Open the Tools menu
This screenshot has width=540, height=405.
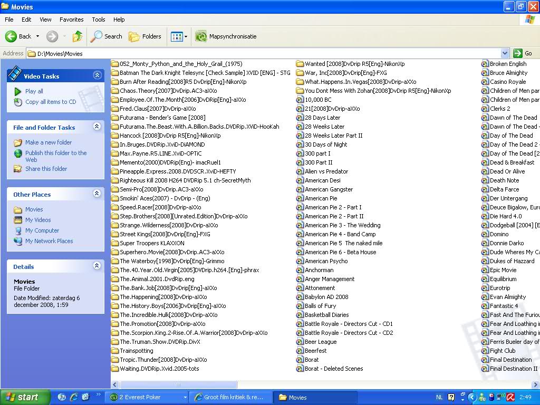coord(99,20)
